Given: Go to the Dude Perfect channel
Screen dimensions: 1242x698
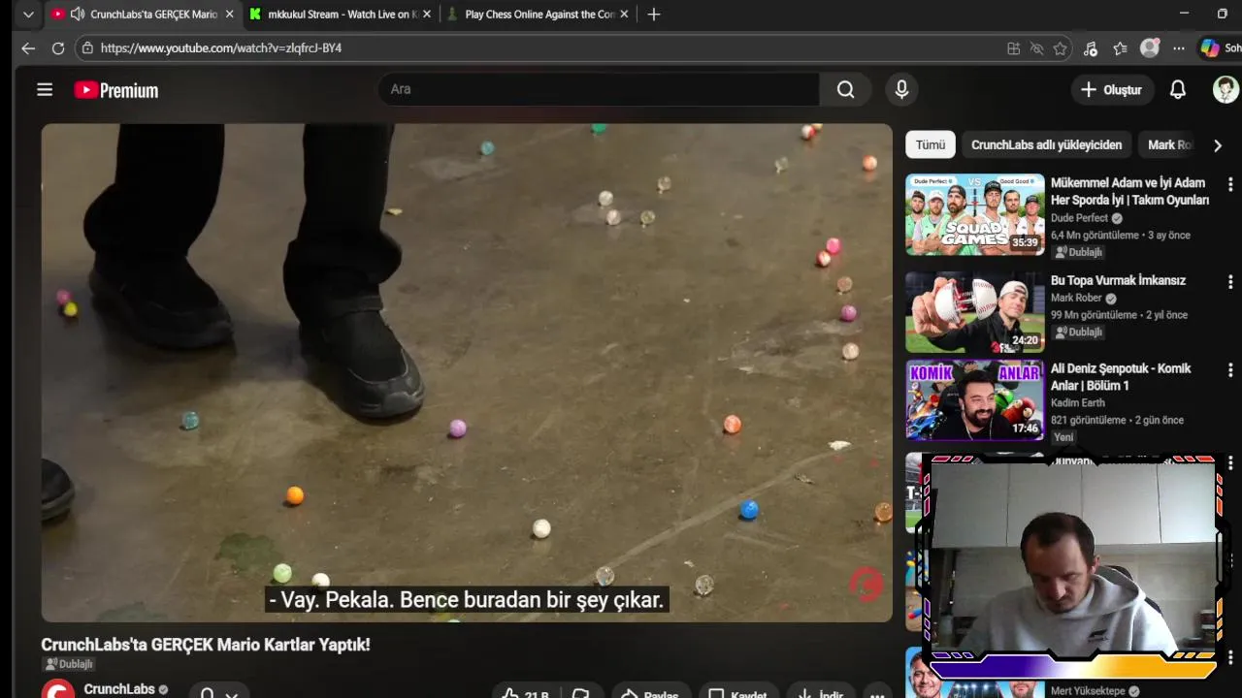Looking at the screenshot, I should [x=1080, y=218].
